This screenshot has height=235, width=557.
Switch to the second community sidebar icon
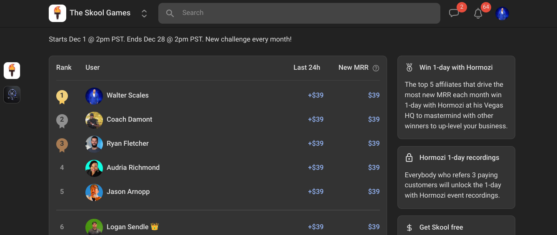point(12,95)
